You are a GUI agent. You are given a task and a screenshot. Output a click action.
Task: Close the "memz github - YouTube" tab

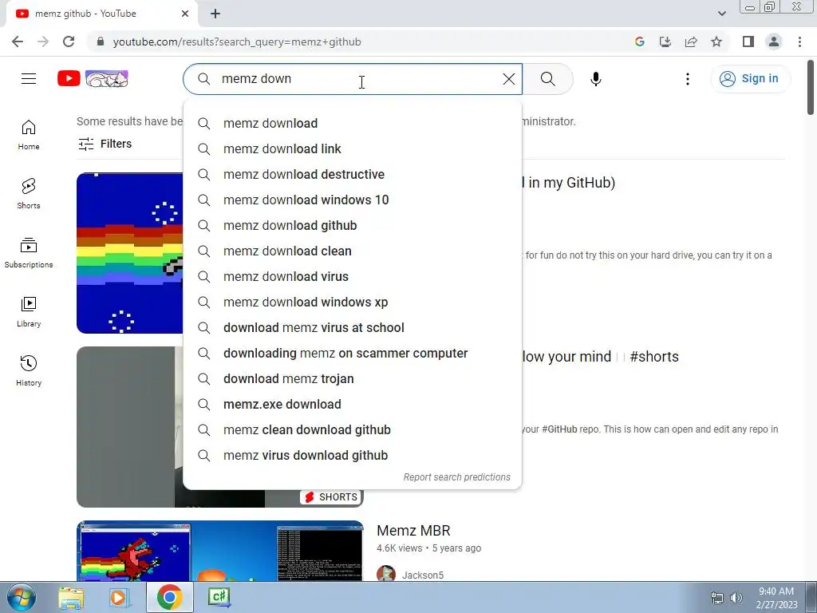tap(185, 14)
